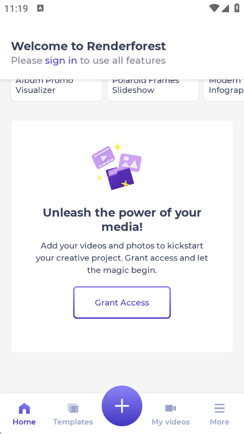Tap the purple plus create button

click(x=122, y=406)
